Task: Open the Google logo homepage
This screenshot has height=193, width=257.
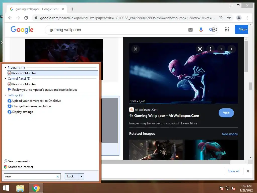Action: point(22,30)
